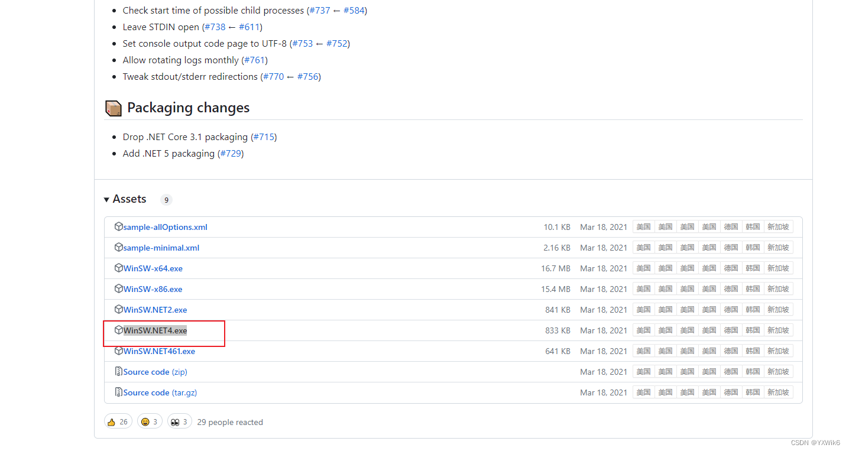Click the package icon beside WinSW.NET2.exe
This screenshot has height=451, width=849.
[x=119, y=309]
